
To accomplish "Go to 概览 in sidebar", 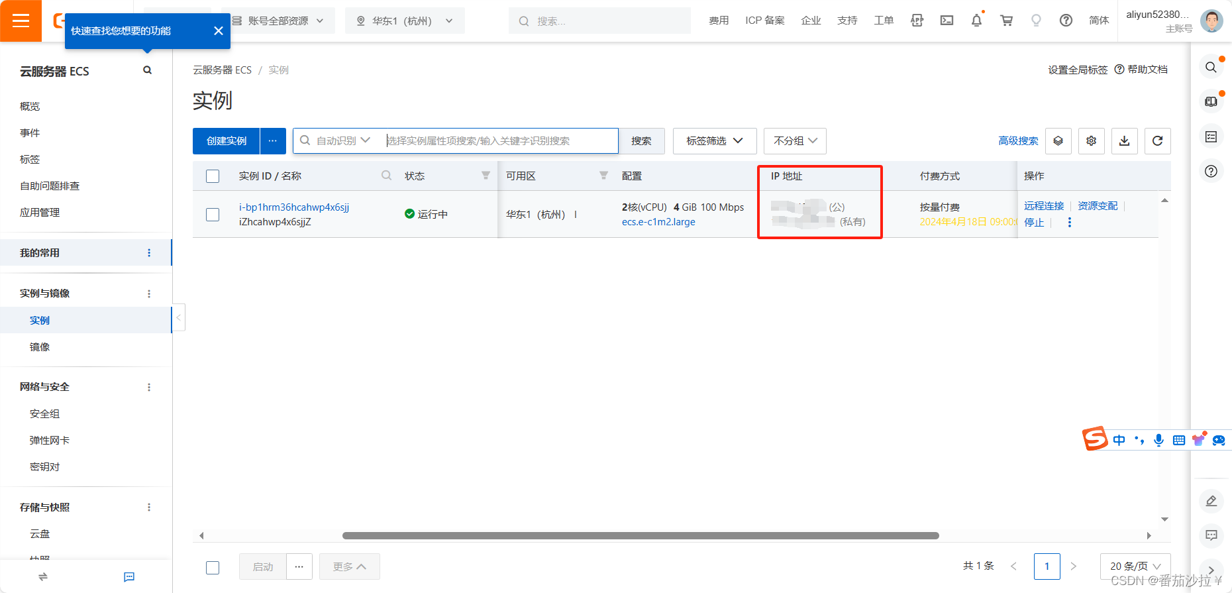I will [x=30, y=106].
